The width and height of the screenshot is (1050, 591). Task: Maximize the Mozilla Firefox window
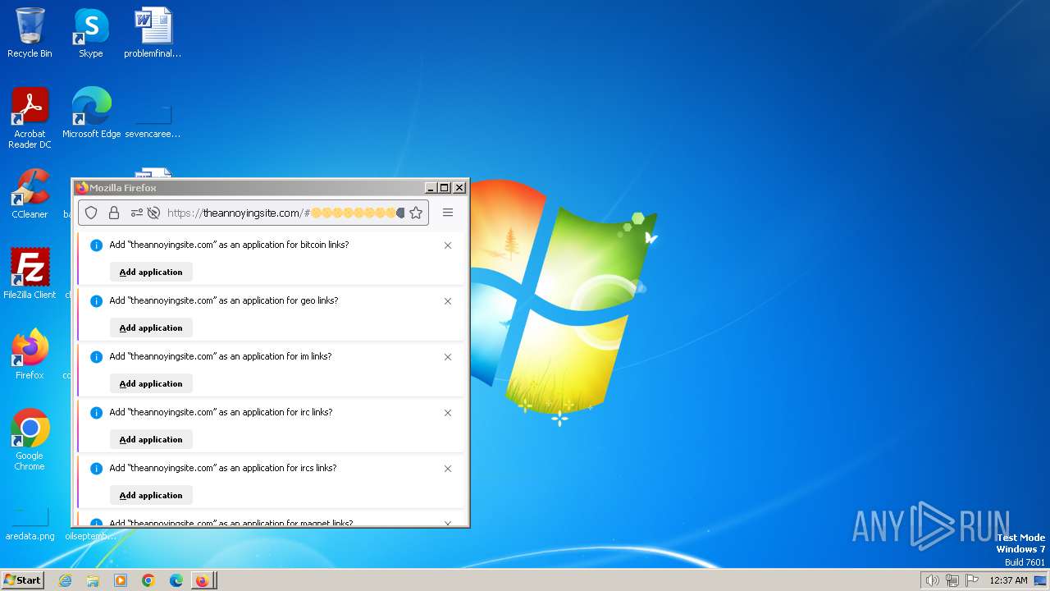(445, 188)
